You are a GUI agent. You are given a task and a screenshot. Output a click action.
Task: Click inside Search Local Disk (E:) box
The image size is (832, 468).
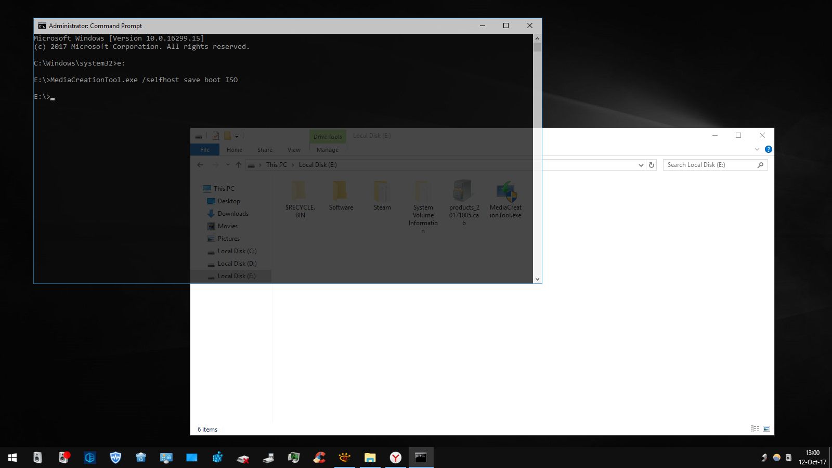pos(710,165)
